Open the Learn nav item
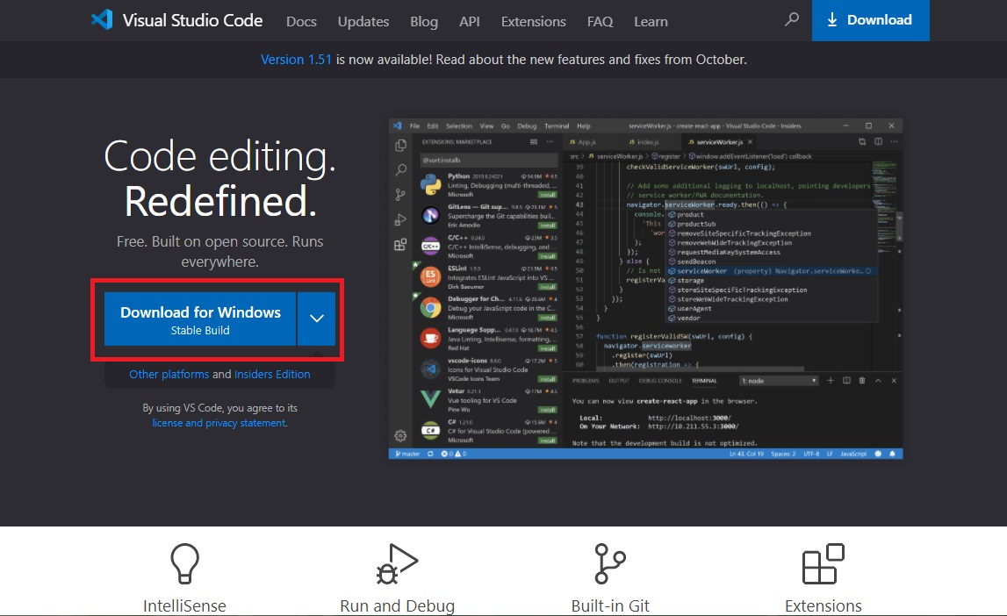 click(651, 21)
